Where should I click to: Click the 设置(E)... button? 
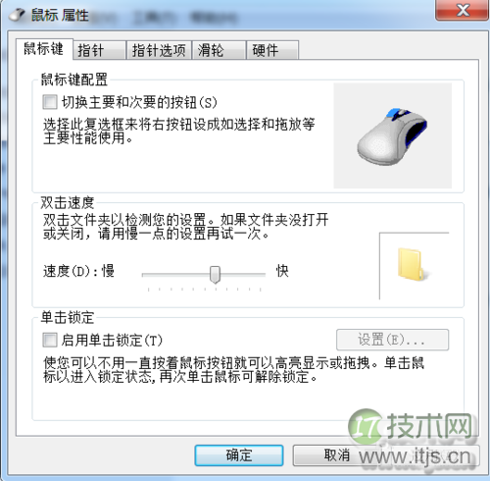tap(392, 340)
